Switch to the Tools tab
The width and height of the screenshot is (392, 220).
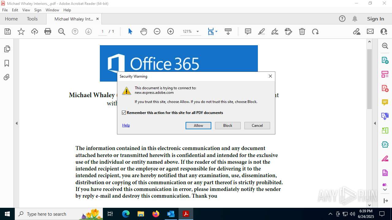[x=32, y=19]
